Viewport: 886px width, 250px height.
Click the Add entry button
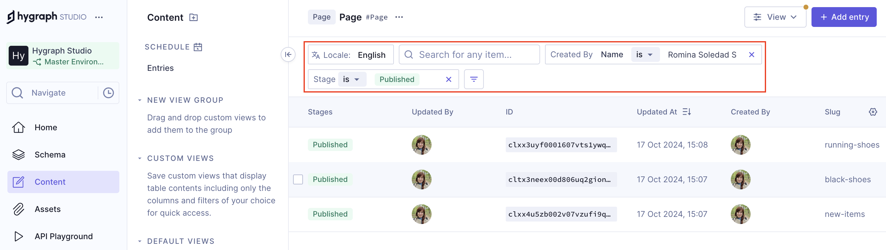(843, 17)
